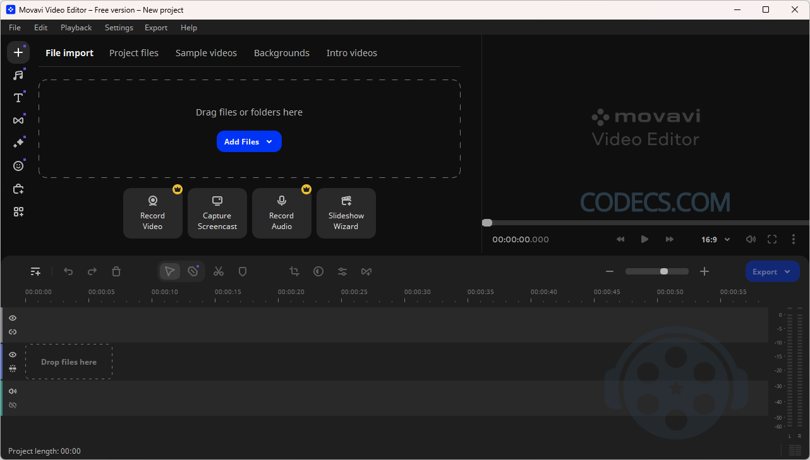Open the Playback menu
The image size is (810, 460).
click(76, 28)
